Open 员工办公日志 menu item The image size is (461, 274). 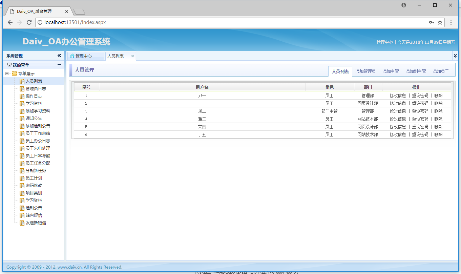point(38,141)
